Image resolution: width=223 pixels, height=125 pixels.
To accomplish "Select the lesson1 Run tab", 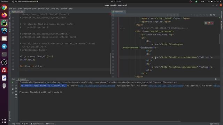I will [x=22, y=79].
